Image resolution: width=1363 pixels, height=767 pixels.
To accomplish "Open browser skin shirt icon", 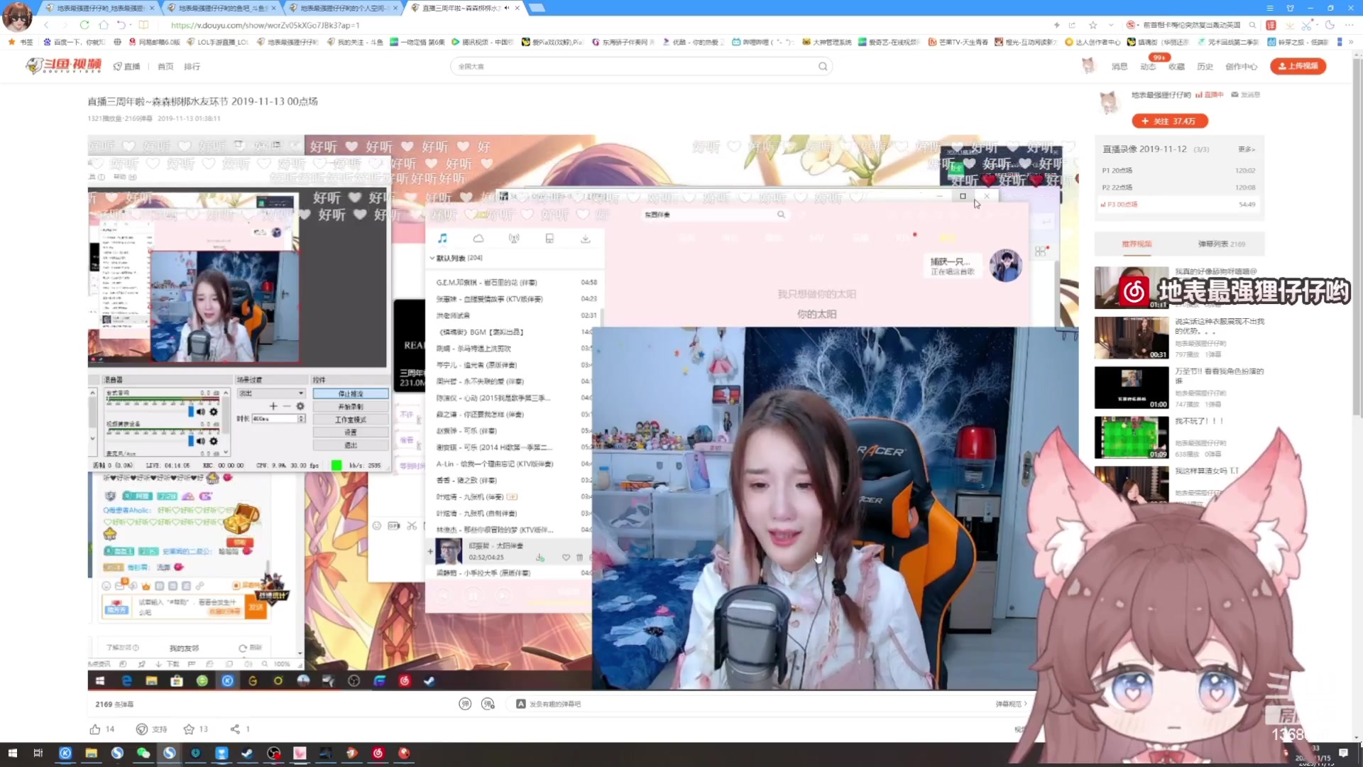I will pos(1290,8).
